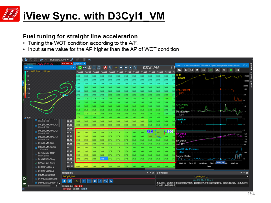
Task: Click the double up arrow in adjust panel
Action: click(x=64, y=181)
